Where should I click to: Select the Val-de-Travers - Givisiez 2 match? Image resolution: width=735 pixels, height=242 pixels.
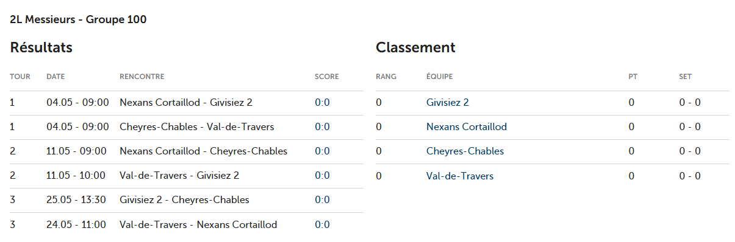click(179, 176)
